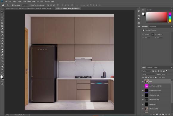
Task: Choose the Zoom tool in the toolbar
Action: click(2, 69)
